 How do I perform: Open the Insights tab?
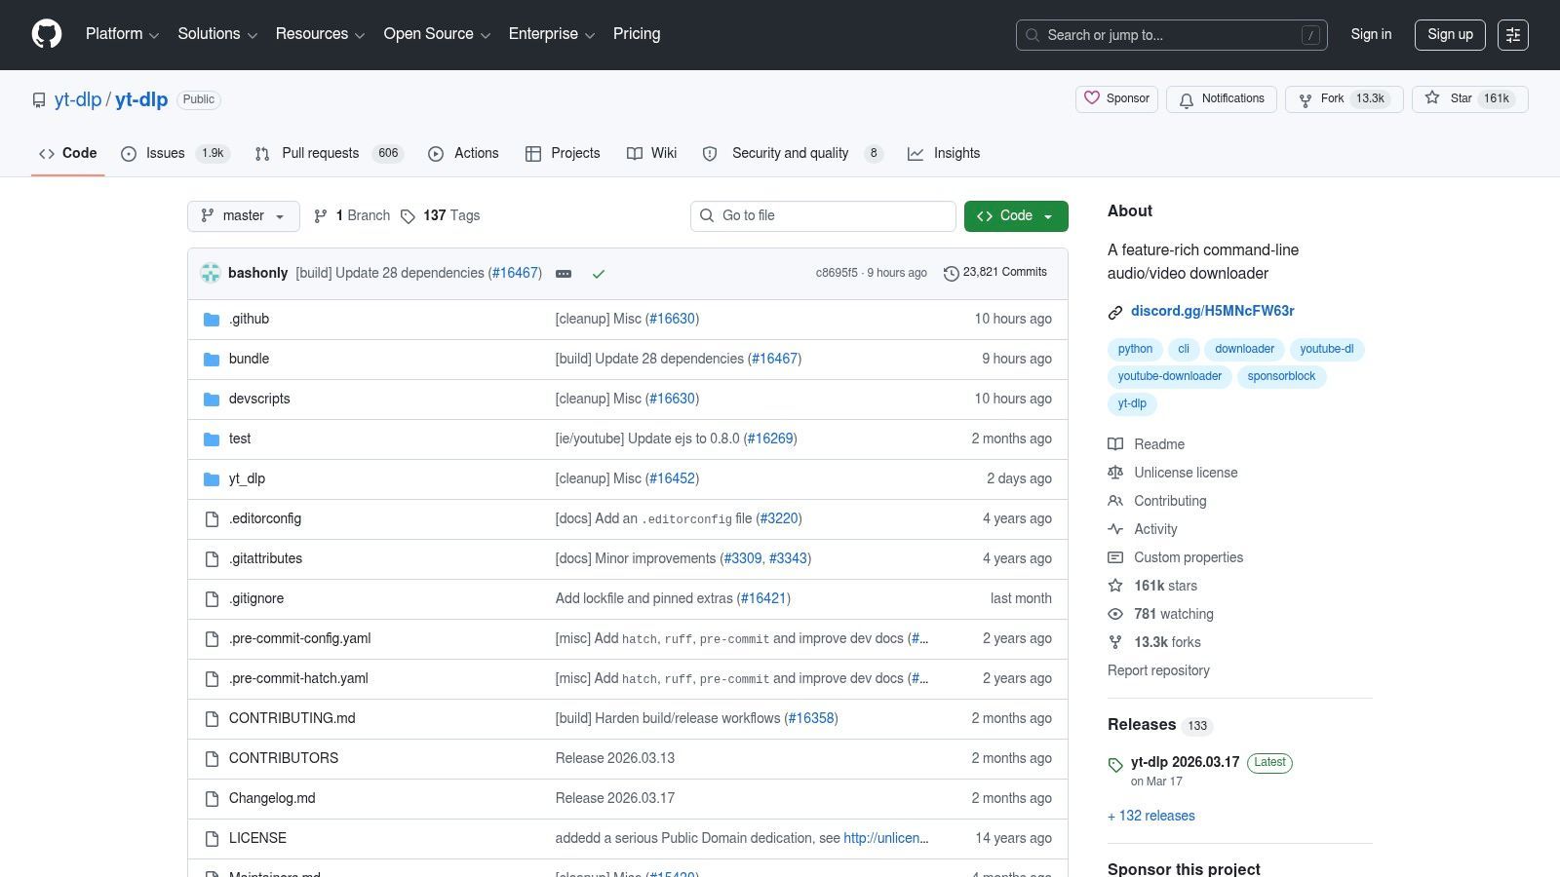pyautogui.click(x=944, y=154)
